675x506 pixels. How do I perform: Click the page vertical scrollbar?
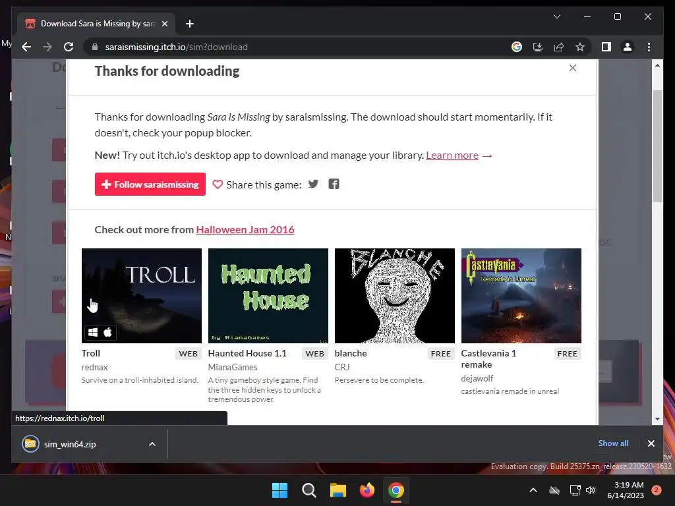pyautogui.click(x=657, y=146)
